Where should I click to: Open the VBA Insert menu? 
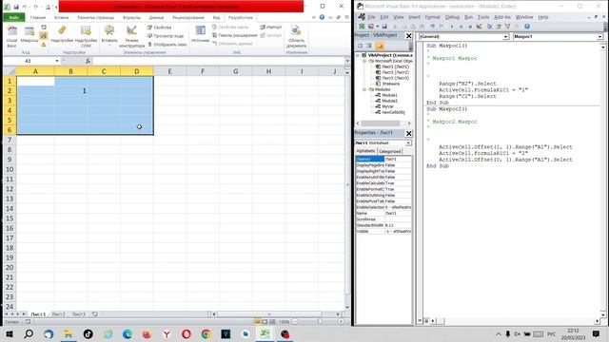point(414,17)
